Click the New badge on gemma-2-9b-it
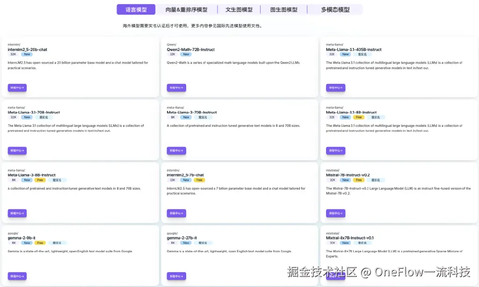 (27, 243)
